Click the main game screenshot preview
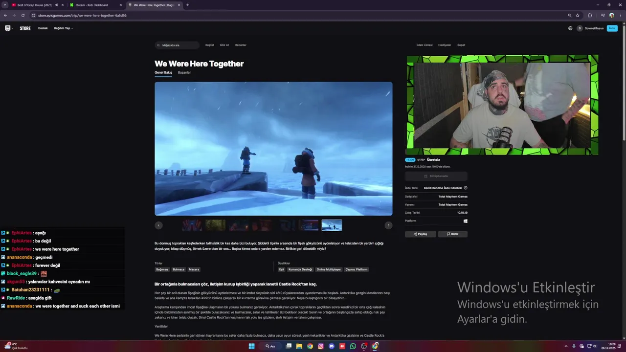626x352 pixels. [x=273, y=149]
